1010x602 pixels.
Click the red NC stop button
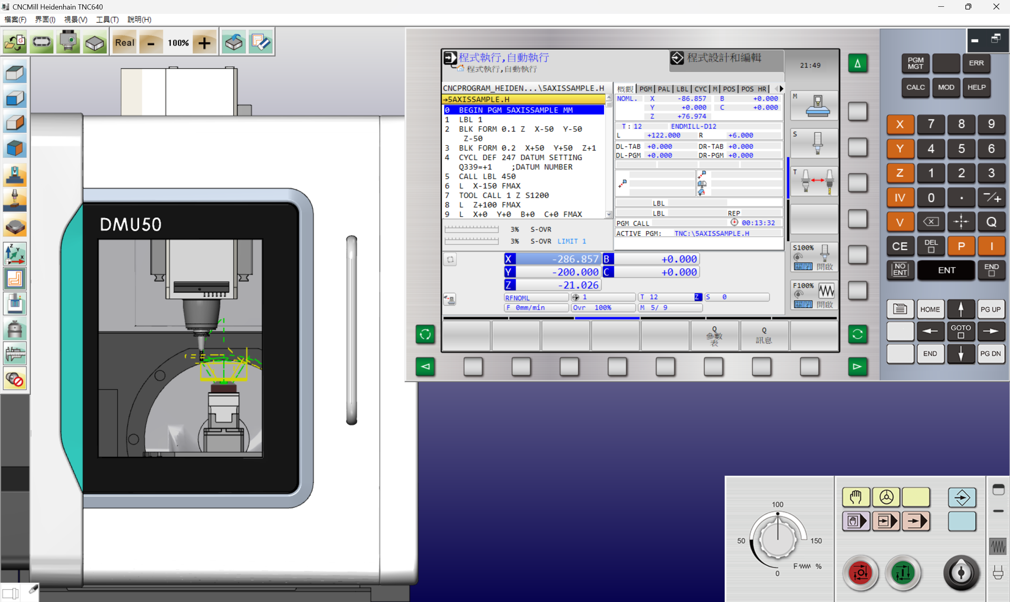pyautogui.click(x=860, y=572)
